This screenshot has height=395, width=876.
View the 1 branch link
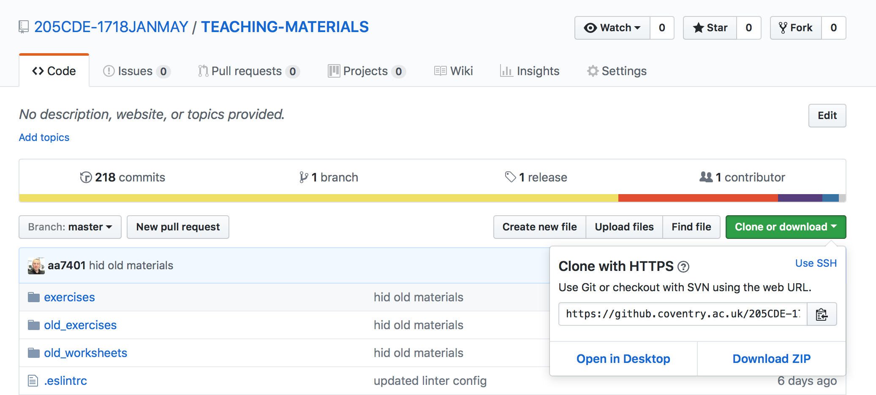pyautogui.click(x=329, y=177)
